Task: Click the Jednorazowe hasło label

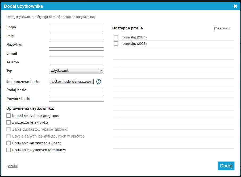Action: click(23, 82)
